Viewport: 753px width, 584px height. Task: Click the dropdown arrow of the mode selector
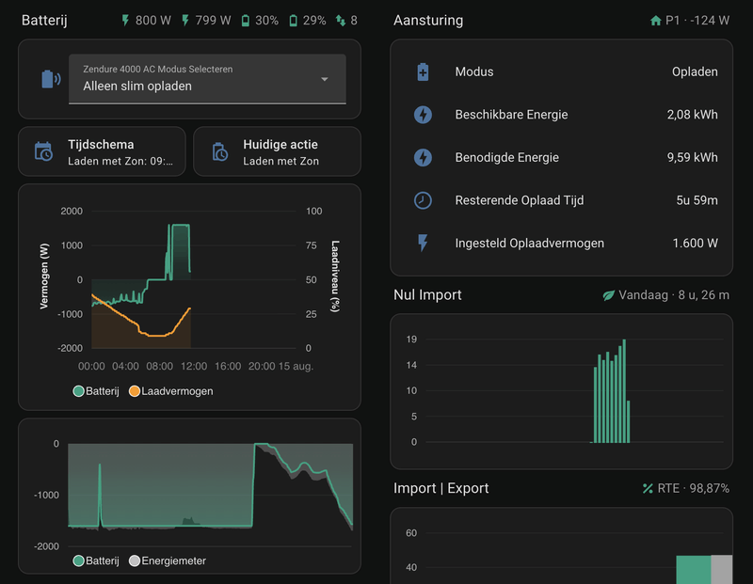pos(325,79)
